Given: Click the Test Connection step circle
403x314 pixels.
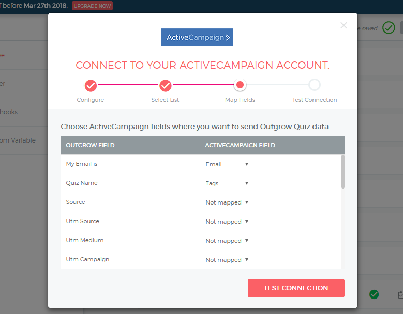Looking at the screenshot, I should pyautogui.click(x=315, y=85).
